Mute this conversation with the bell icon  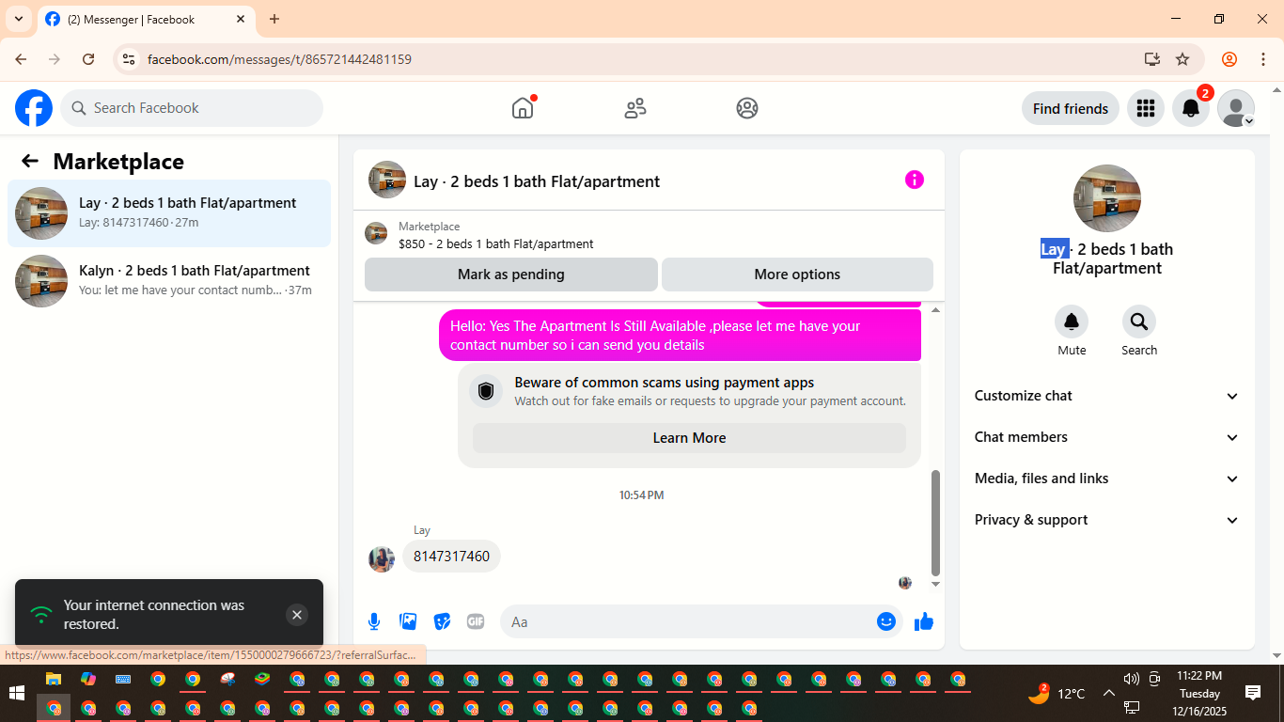(x=1072, y=322)
